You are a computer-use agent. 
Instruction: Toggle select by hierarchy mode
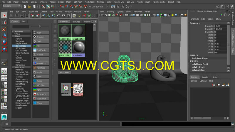[43, 6]
